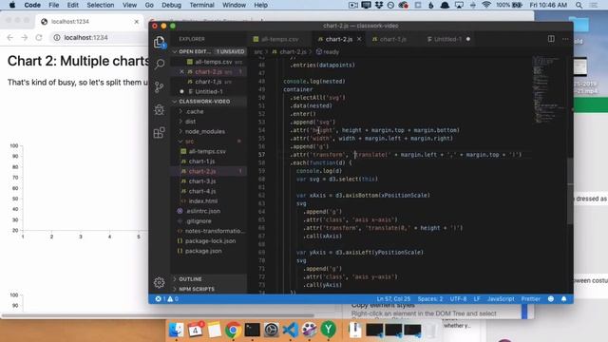Change the JavaScript language mode

click(x=501, y=299)
